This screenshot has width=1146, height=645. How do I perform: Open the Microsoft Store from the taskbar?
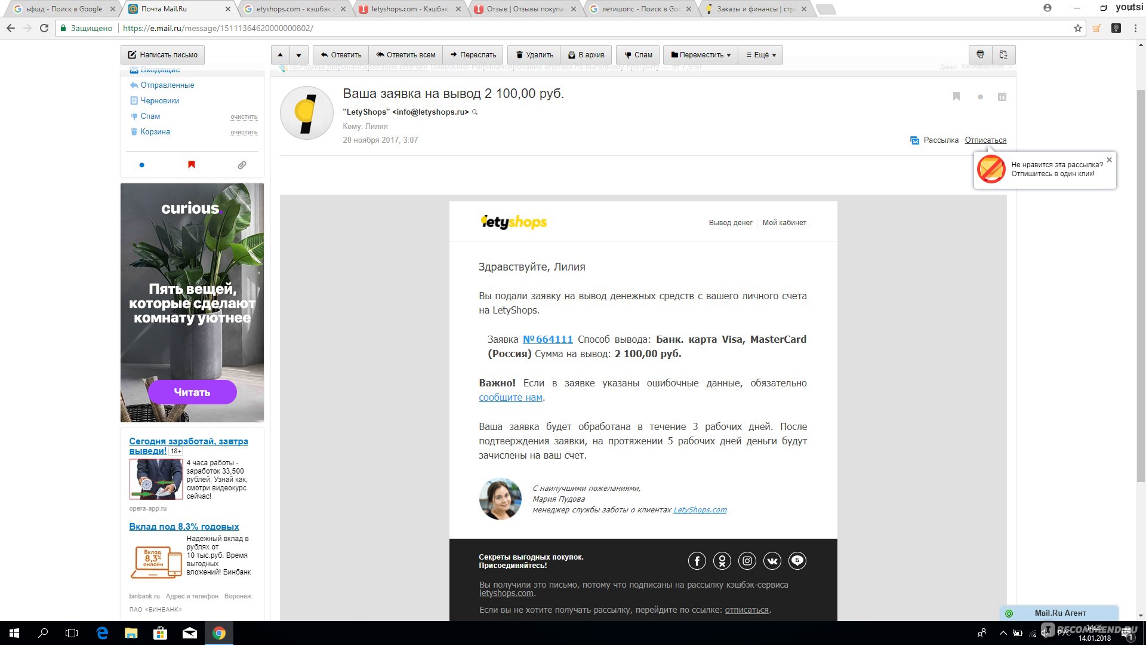pyautogui.click(x=161, y=633)
